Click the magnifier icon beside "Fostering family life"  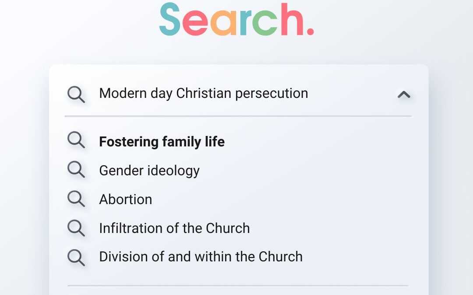[77, 141]
